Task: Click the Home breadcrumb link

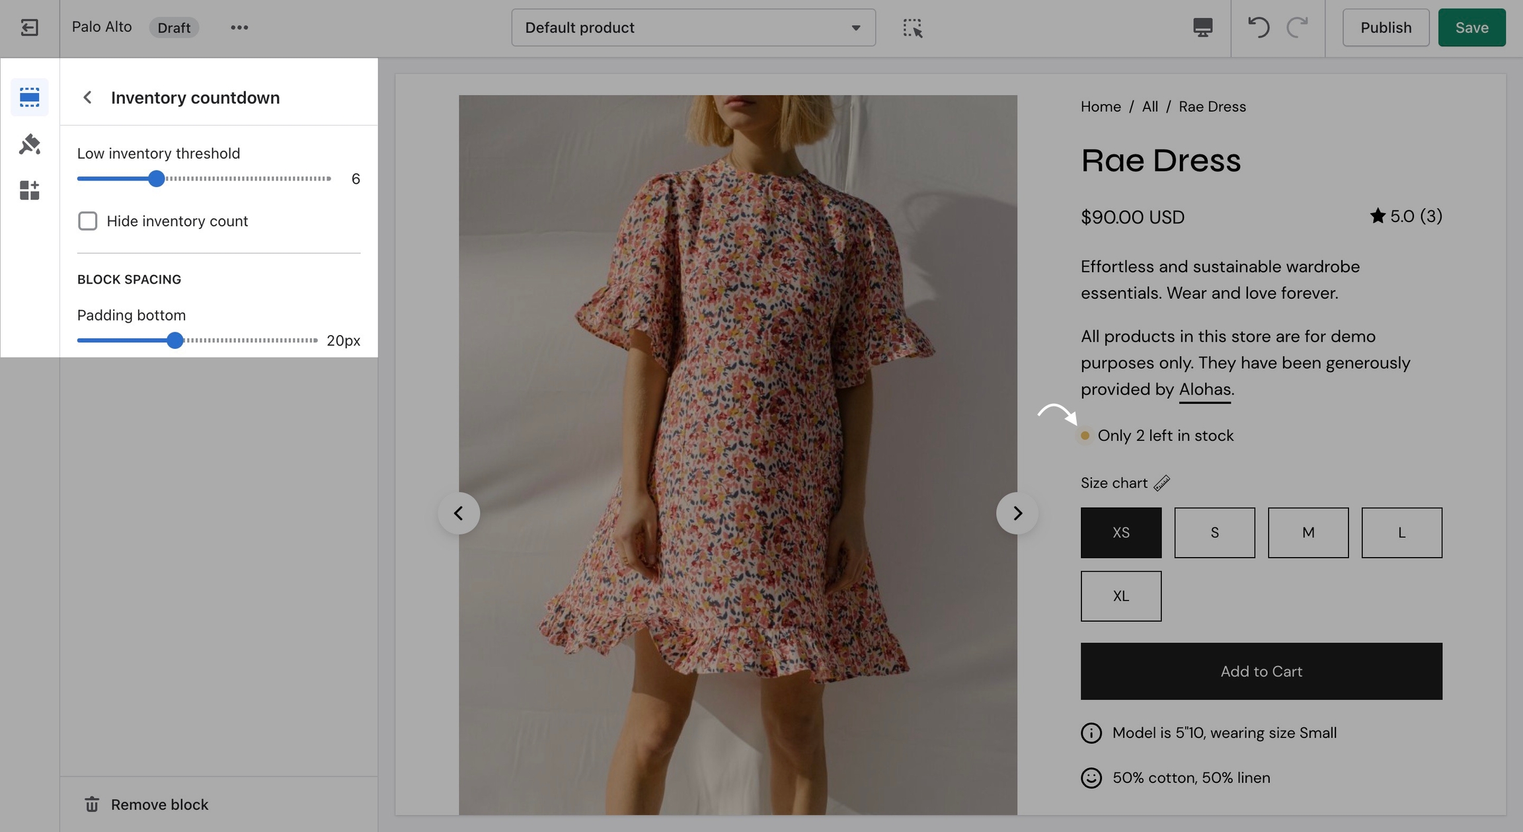Action: point(1101,106)
